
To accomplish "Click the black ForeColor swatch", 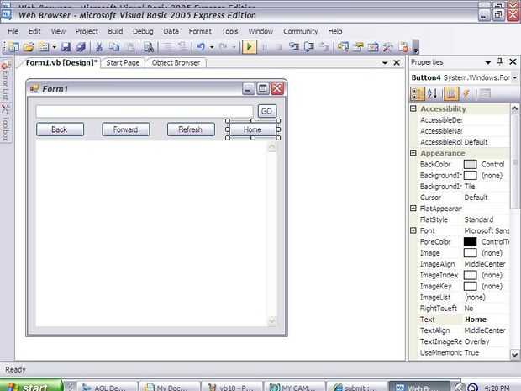I will point(470,241).
